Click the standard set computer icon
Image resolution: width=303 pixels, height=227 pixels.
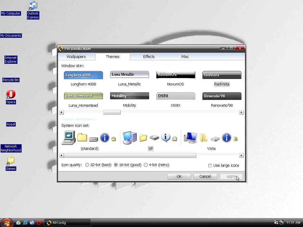[69, 138]
